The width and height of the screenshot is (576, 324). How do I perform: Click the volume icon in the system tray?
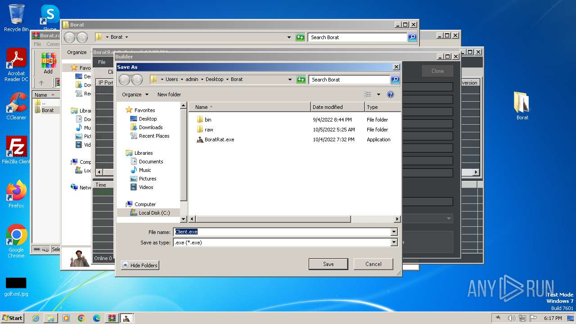[x=511, y=318]
